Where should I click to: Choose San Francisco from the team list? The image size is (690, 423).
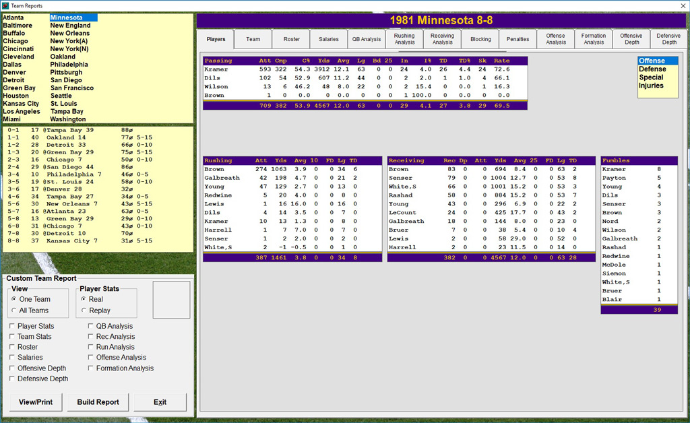[x=72, y=88]
